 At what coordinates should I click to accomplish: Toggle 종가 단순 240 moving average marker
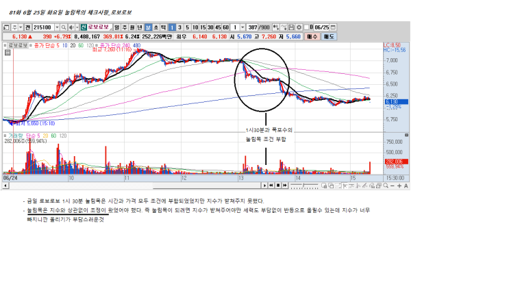[x=97, y=45]
